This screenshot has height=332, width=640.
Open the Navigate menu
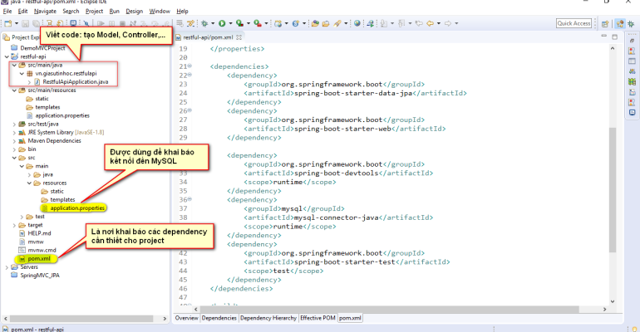tap(45, 11)
